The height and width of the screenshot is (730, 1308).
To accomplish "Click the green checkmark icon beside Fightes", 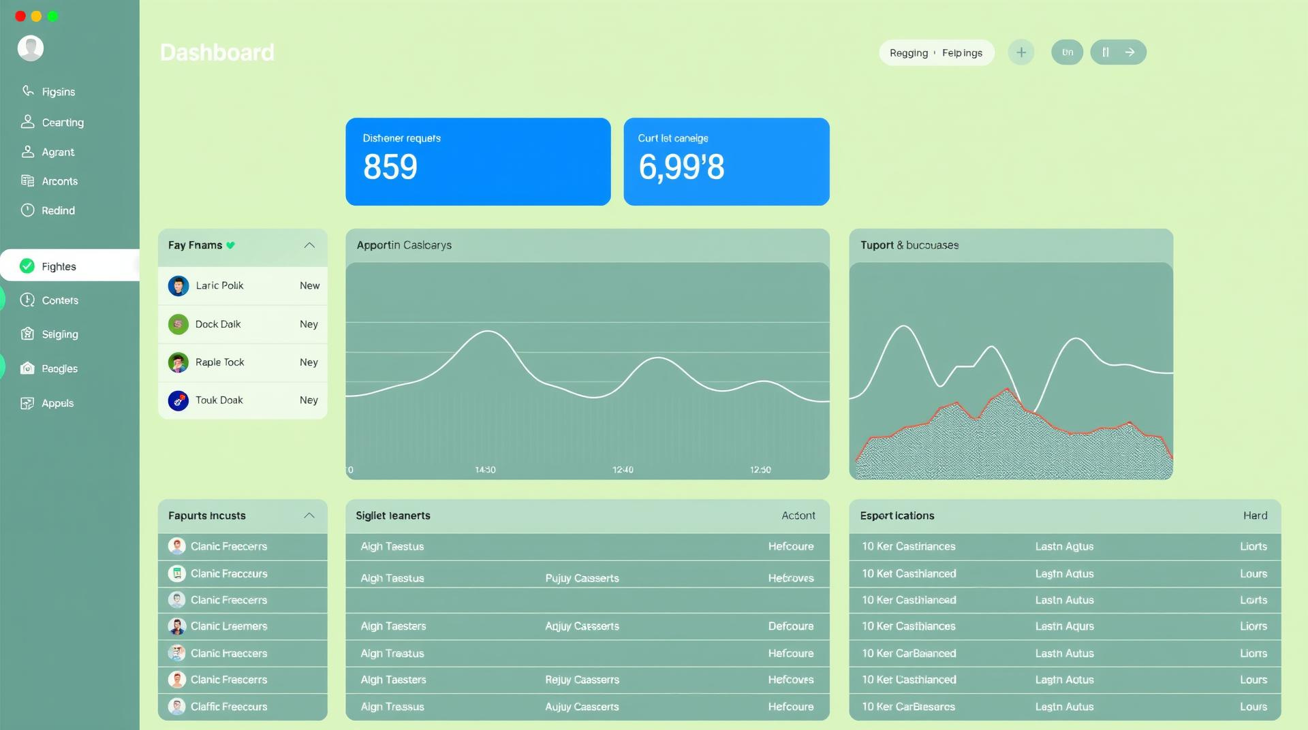I will pos(27,266).
